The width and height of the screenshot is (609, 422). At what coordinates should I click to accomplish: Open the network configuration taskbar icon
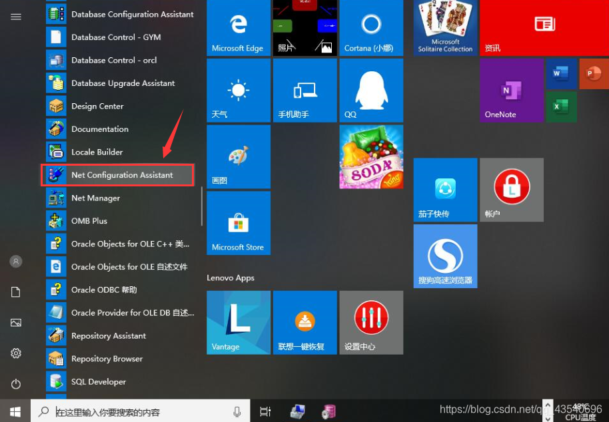point(298,411)
